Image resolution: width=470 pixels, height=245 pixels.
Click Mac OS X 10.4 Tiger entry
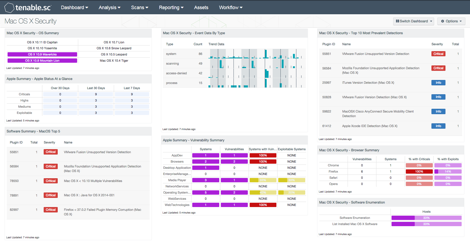(114, 61)
